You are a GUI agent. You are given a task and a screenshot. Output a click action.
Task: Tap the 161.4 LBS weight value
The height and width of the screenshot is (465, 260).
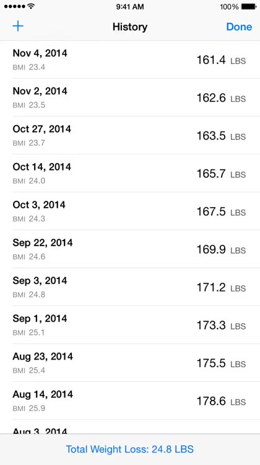tap(221, 60)
